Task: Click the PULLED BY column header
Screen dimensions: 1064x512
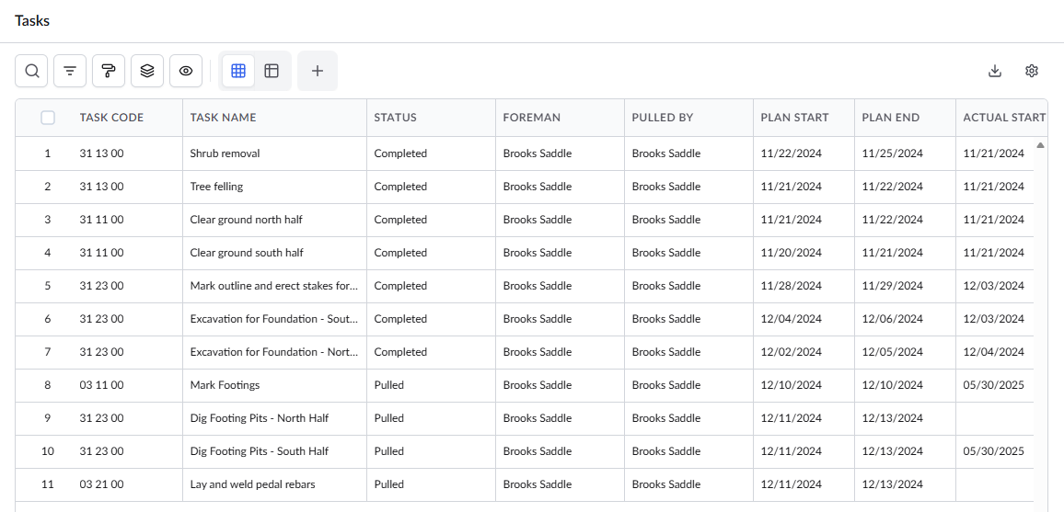Action: 663,118
